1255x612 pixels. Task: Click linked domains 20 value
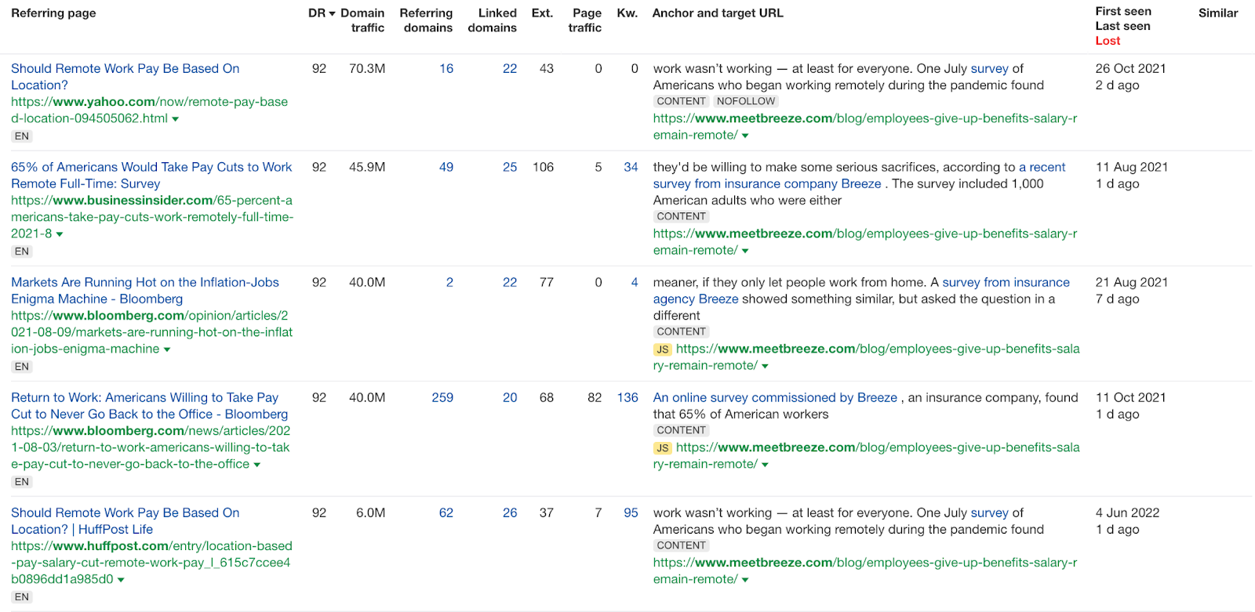click(510, 398)
